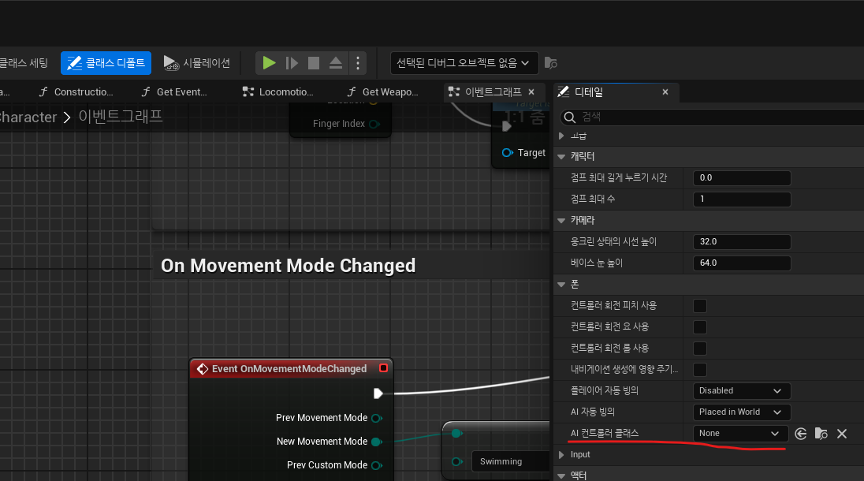Select Event OnMovementModeChanged node title
The width and height of the screenshot is (864, 481).
289,368
